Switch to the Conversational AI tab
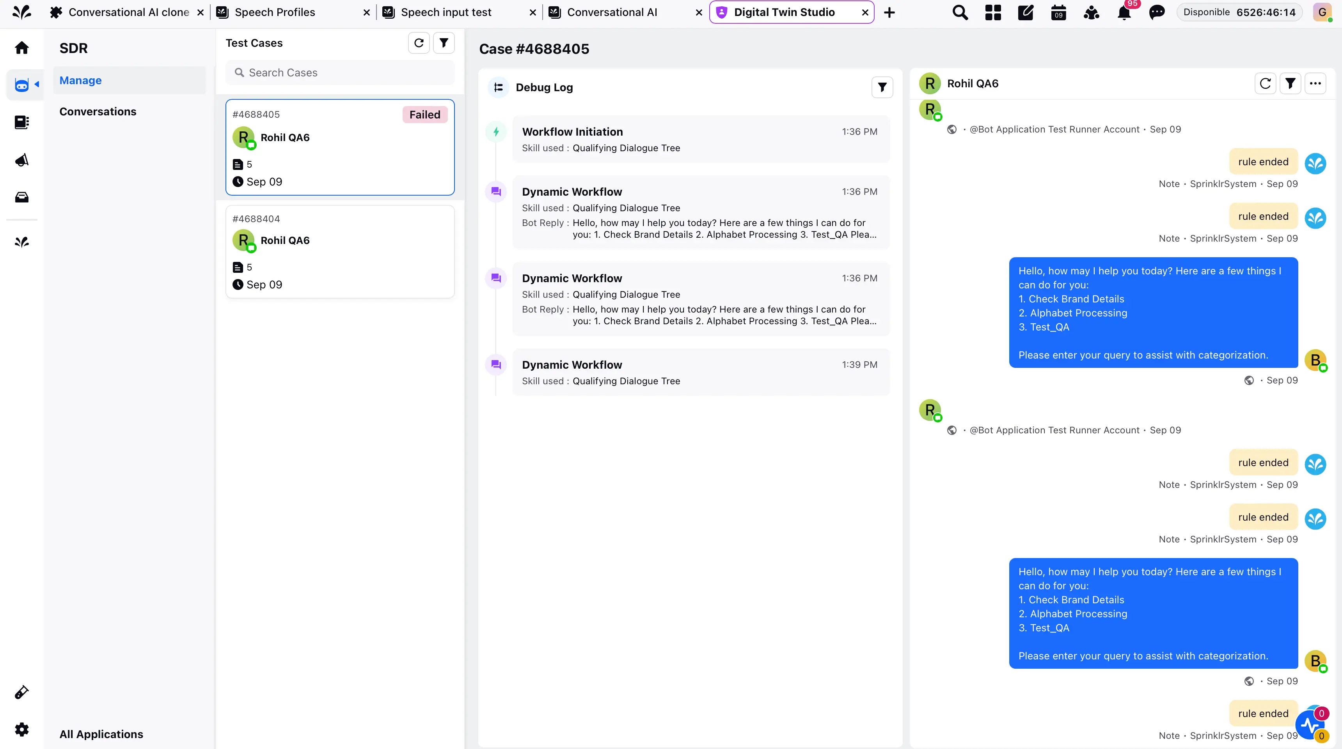This screenshot has height=749, width=1342. tap(612, 12)
